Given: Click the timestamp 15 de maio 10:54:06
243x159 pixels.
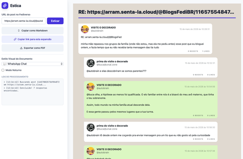Looking at the screenshot, I should (200, 86).
